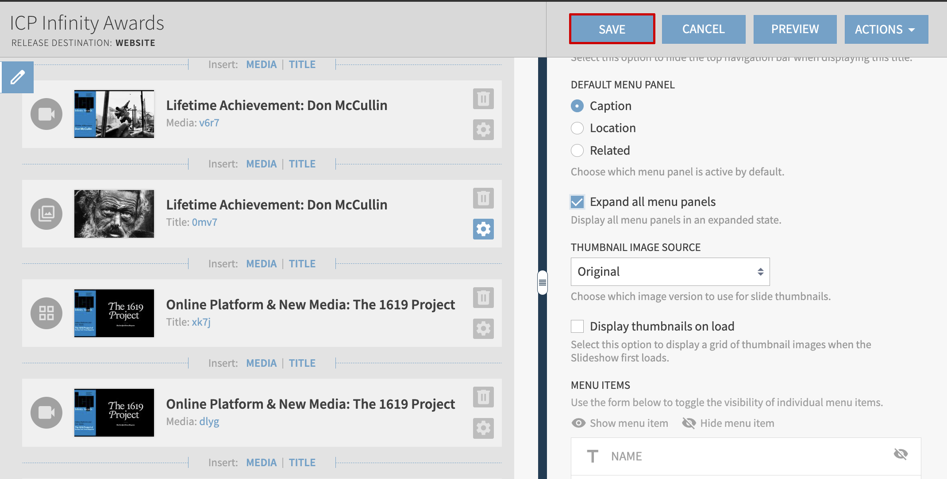Click the panel divider drag handle
The width and height of the screenshot is (947, 479).
click(x=543, y=282)
